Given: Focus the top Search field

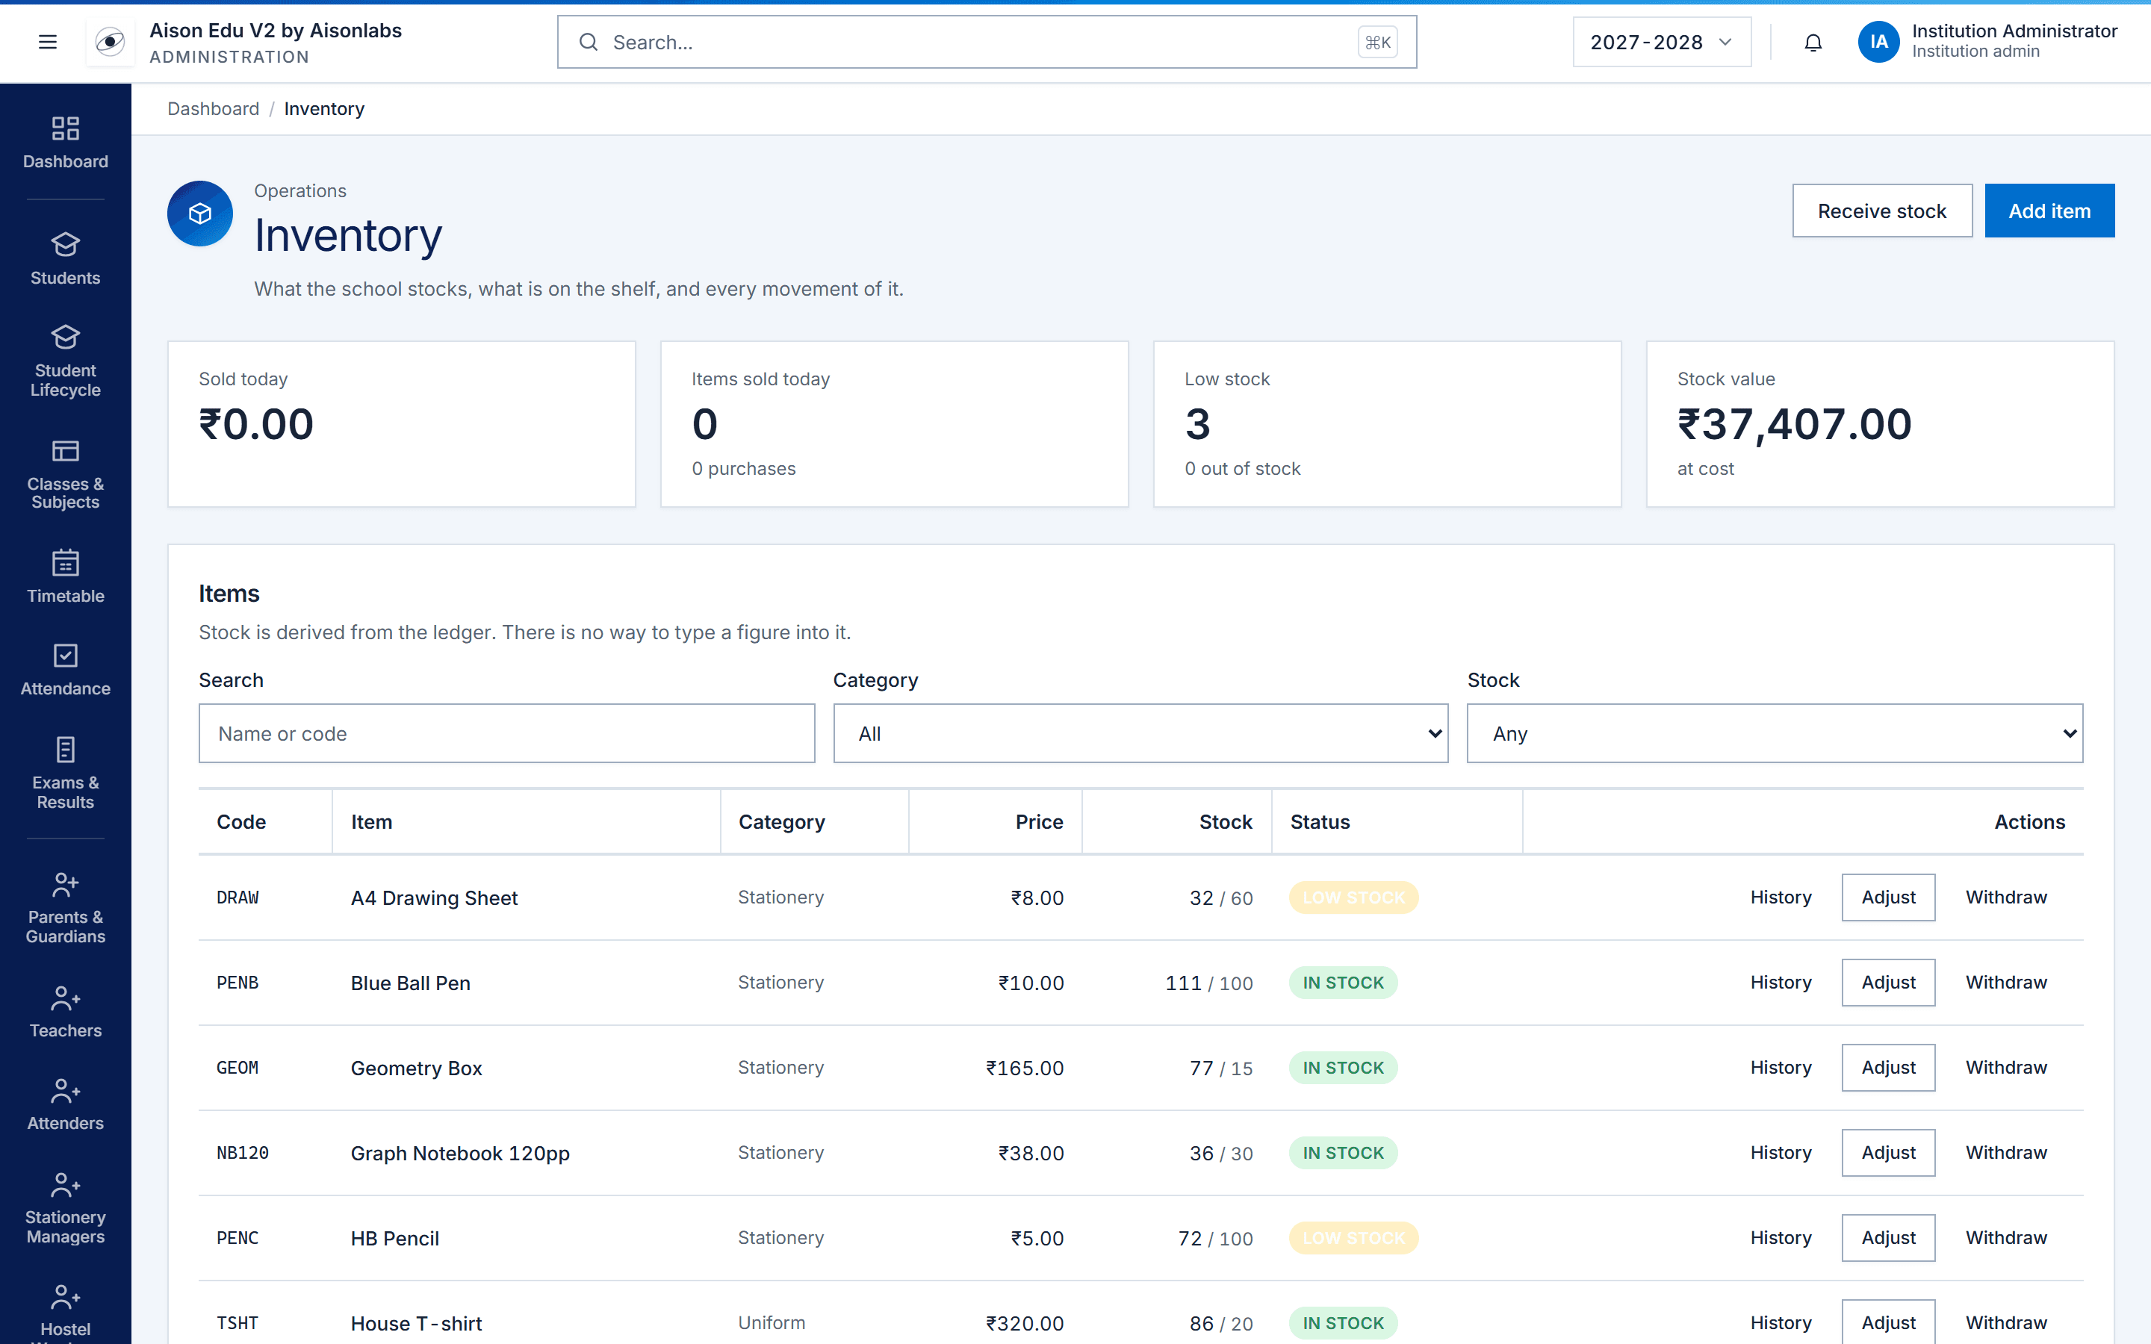Looking at the screenshot, I should pos(987,42).
